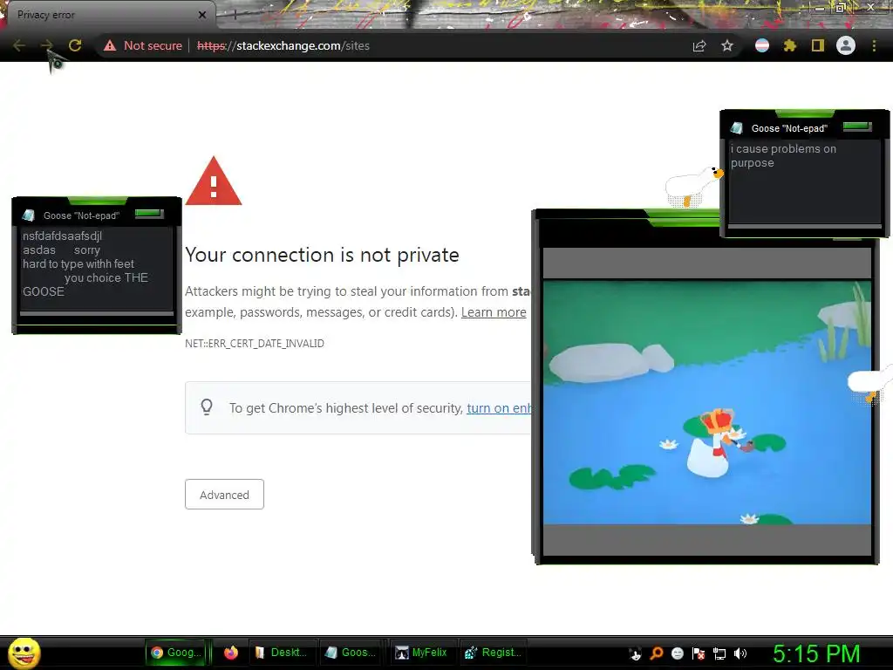Click the flag with red X tray icon

[699, 653]
